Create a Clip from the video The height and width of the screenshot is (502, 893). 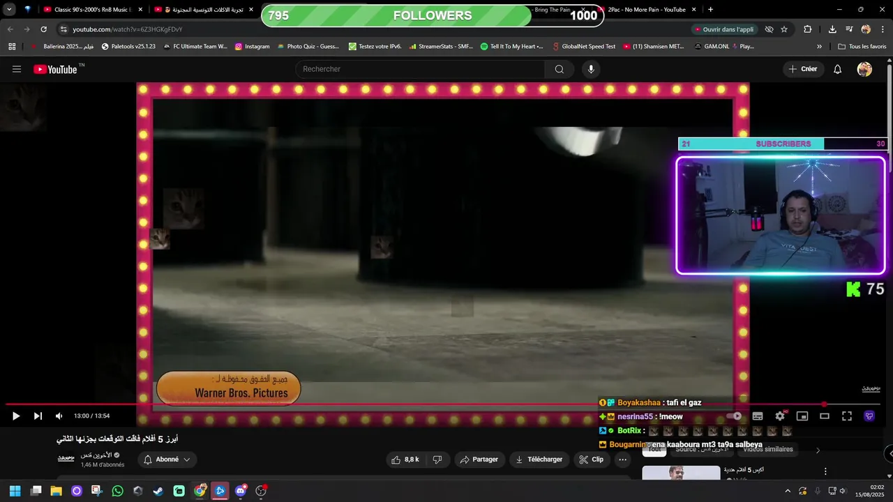pos(592,459)
